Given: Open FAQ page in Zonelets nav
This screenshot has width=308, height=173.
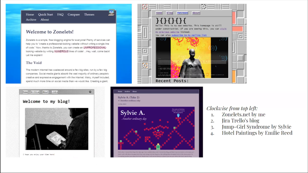Looking at the screenshot, I should pos(60,14).
